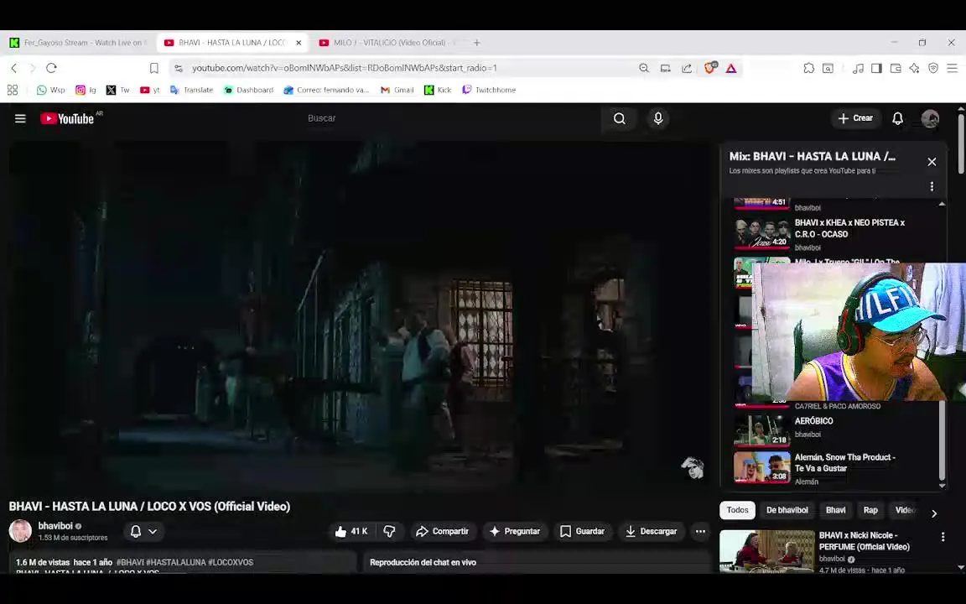Open the WhatsApp Wsp bookmark

point(51,90)
